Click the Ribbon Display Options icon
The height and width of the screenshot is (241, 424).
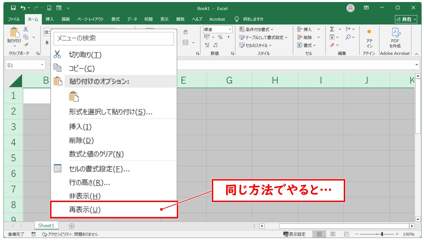[366, 8]
